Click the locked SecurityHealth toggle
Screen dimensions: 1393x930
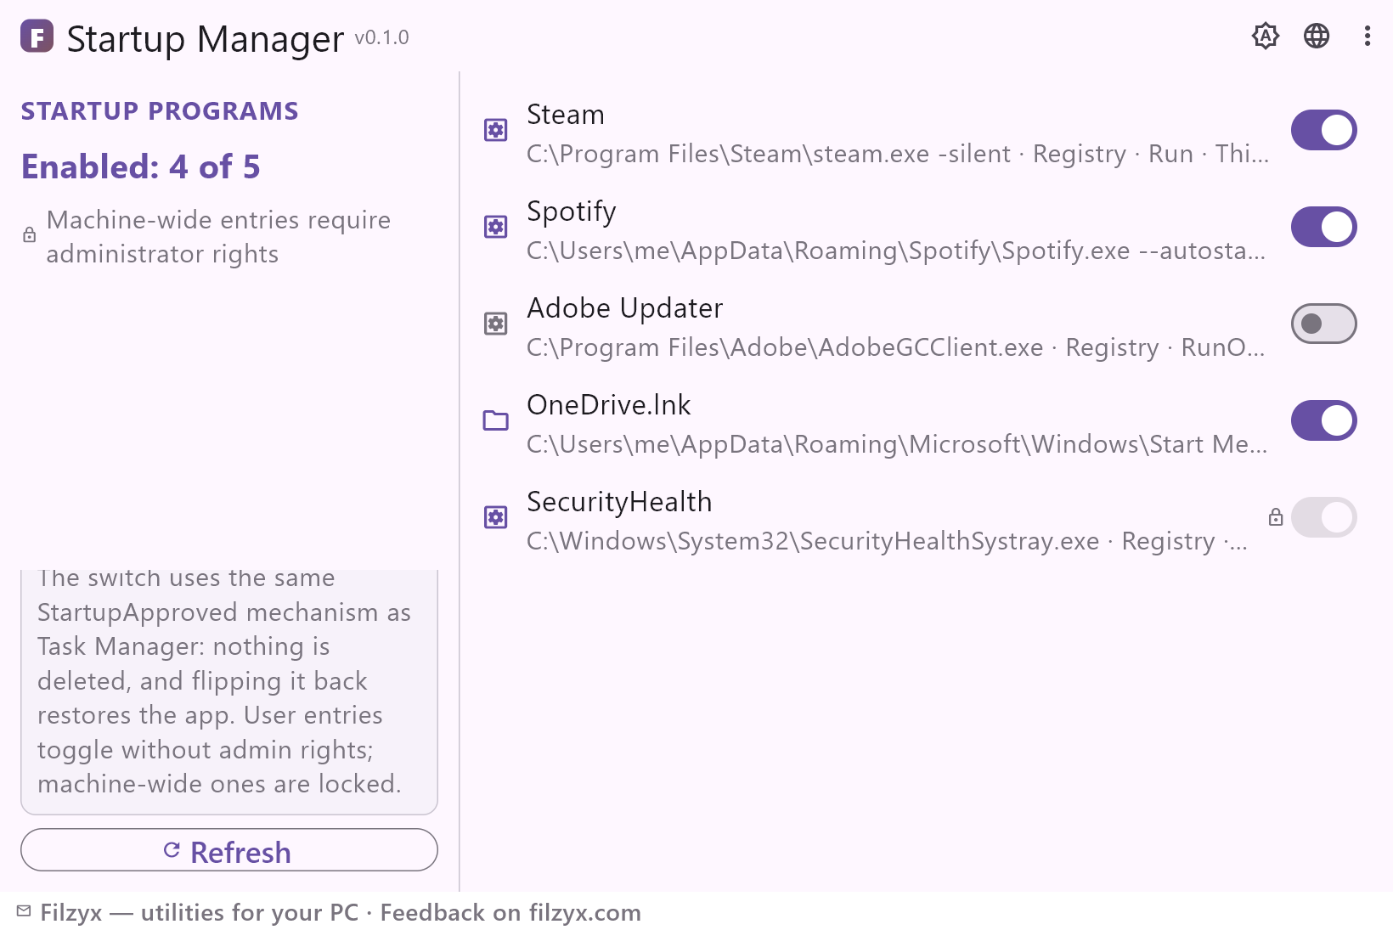coord(1324,517)
